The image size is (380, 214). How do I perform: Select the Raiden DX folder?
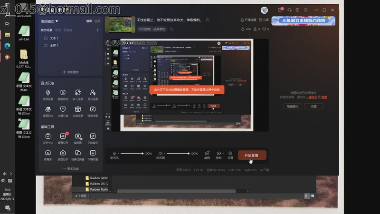click(x=97, y=184)
